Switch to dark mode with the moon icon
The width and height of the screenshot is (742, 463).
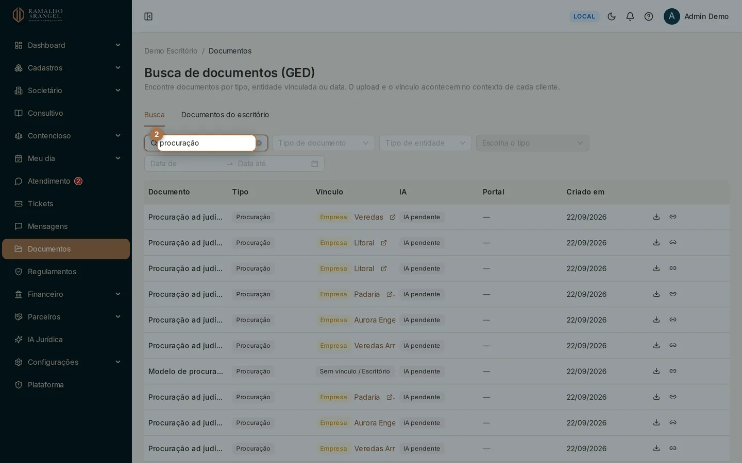(612, 16)
